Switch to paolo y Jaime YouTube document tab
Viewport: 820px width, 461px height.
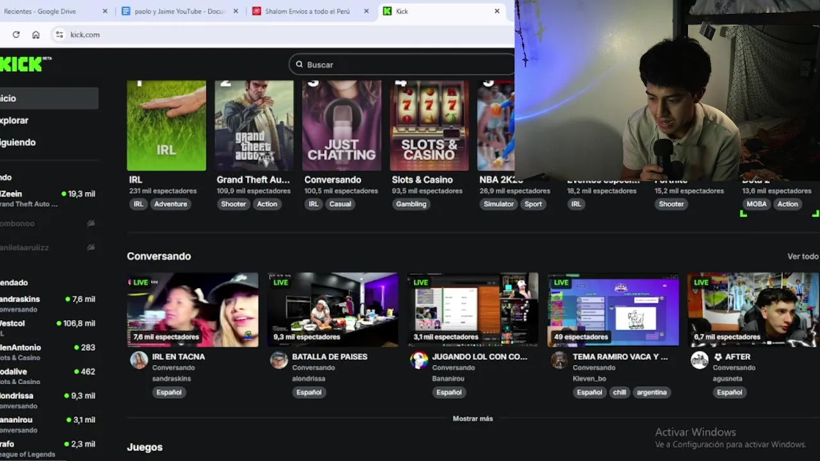pos(179,11)
